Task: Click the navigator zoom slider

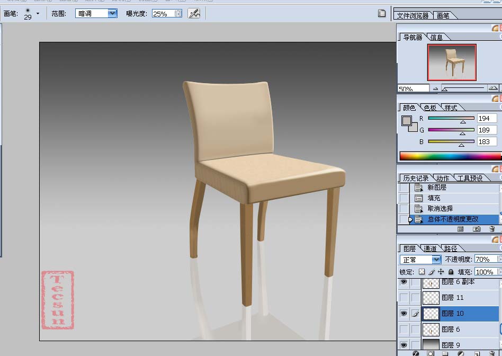Action: (463, 88)
